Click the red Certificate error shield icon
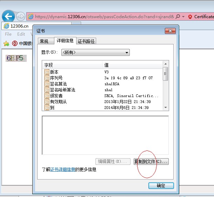214x197 pixels. (x=190, y=16)
